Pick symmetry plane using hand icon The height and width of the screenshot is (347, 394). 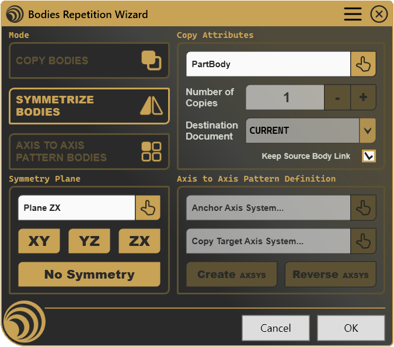pyautogui.click(x=148, y=208)
